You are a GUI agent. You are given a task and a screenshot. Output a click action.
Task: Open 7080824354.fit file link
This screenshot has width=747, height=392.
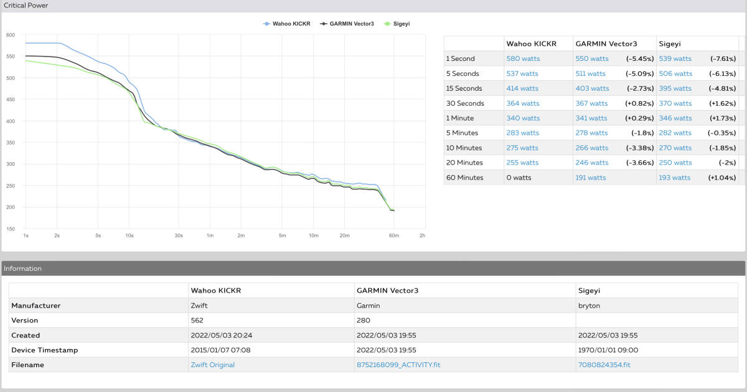pos(604,365)
